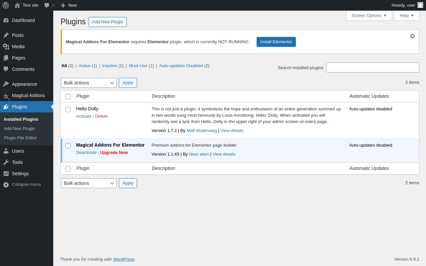Expand the Help tab
The image size is (426, 266).
(x=406, y=15)
